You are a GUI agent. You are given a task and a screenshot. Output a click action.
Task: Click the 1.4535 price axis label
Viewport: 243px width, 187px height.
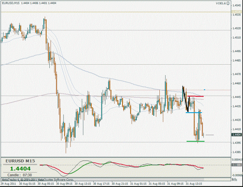point(236,15)
